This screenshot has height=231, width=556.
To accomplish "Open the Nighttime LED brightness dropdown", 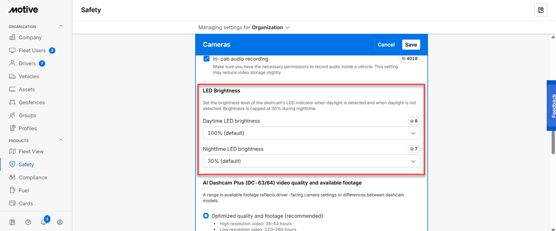I will [x=311, y=161].
